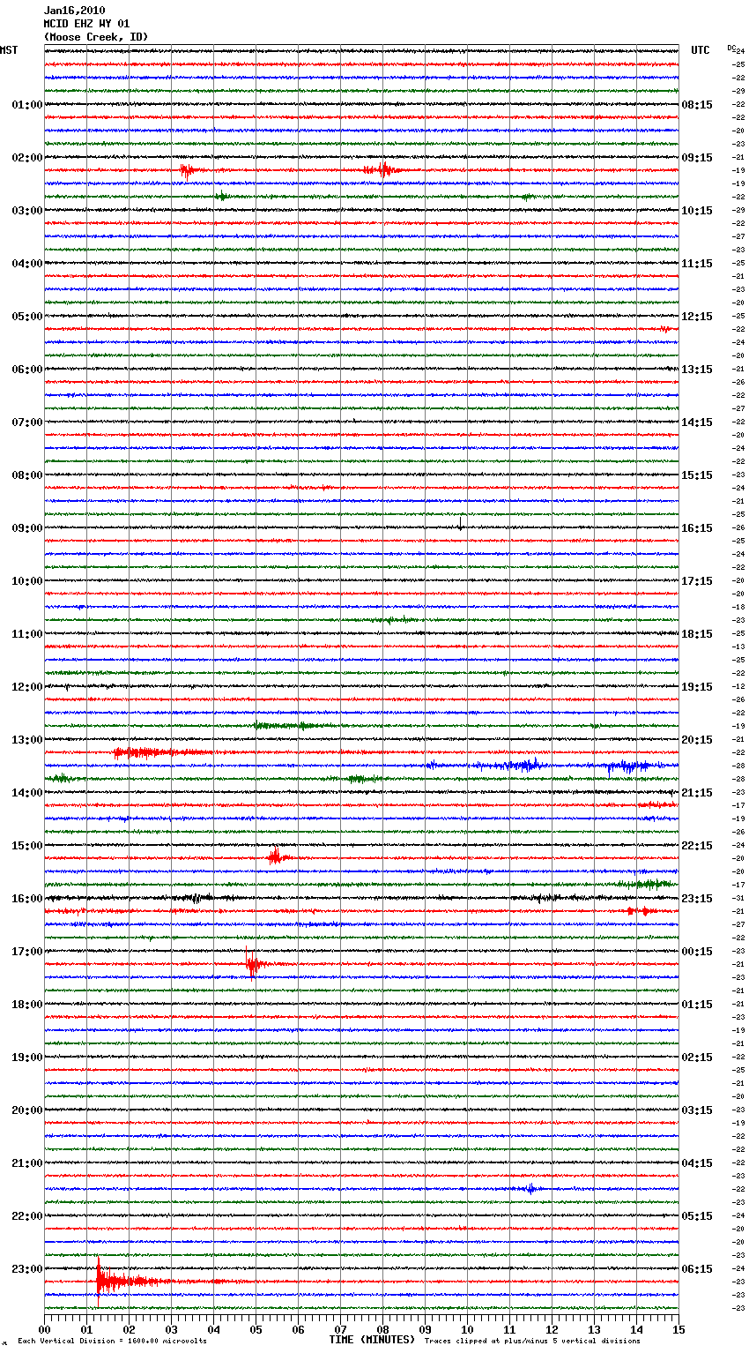Select the 17:00 MST time label

coord(27,952)
